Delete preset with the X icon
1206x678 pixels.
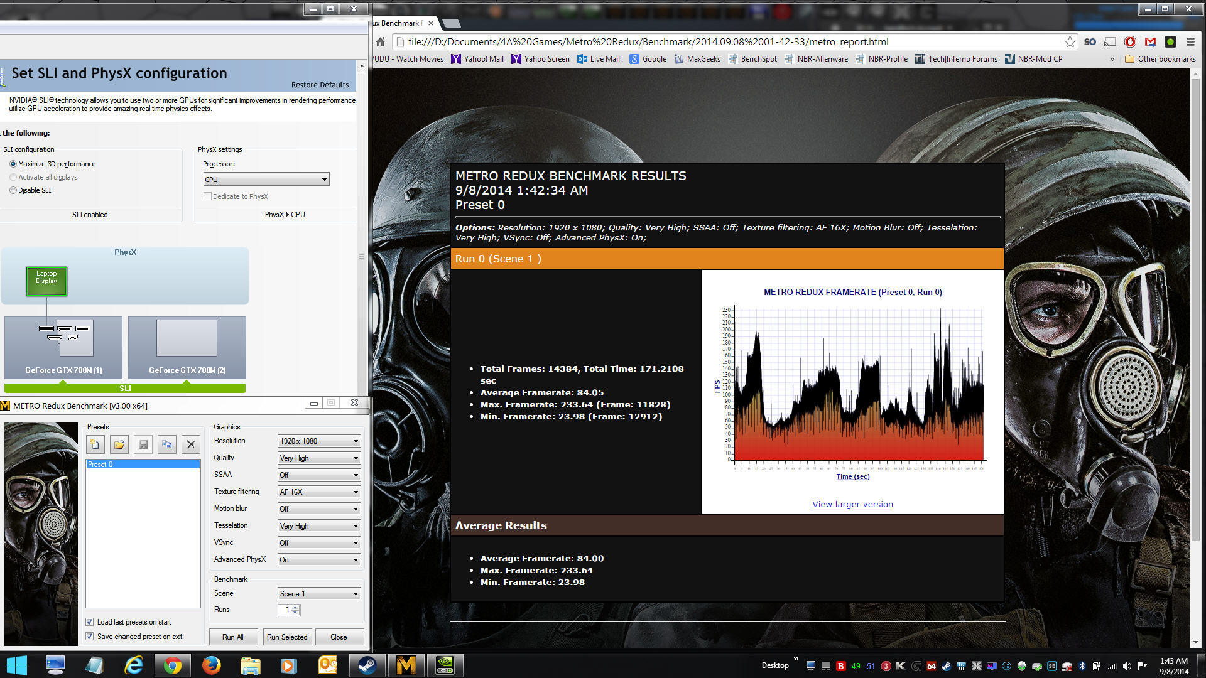pyautogui.click(x=191, y=444)
